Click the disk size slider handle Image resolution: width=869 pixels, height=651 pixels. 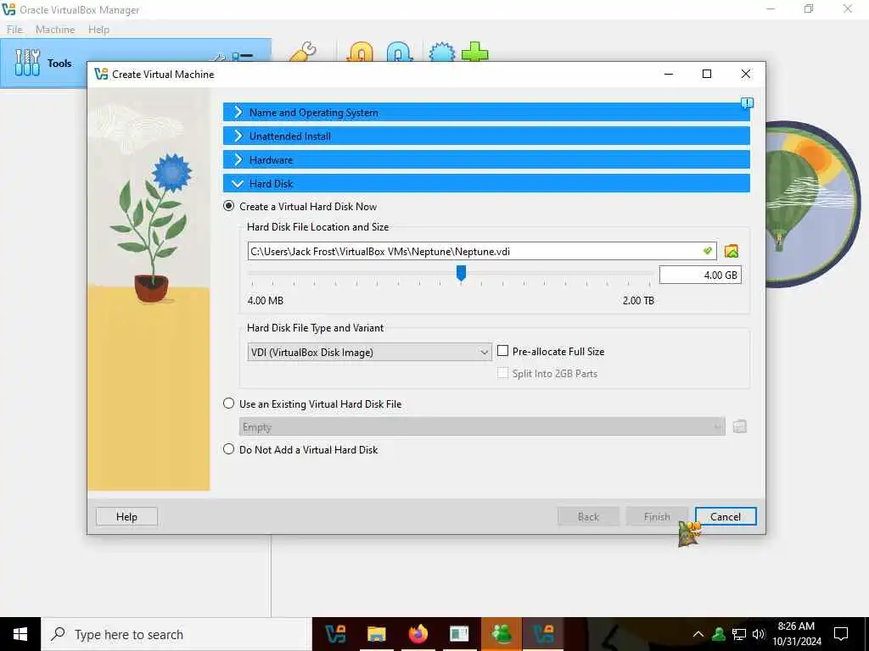click(461, 272)
